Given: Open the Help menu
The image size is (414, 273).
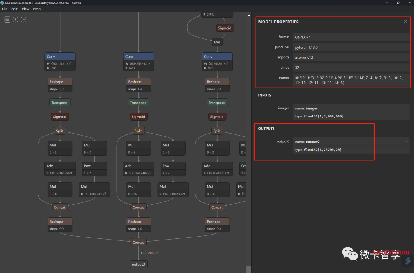Looking at the screenshot, I should tap(37, 9).
